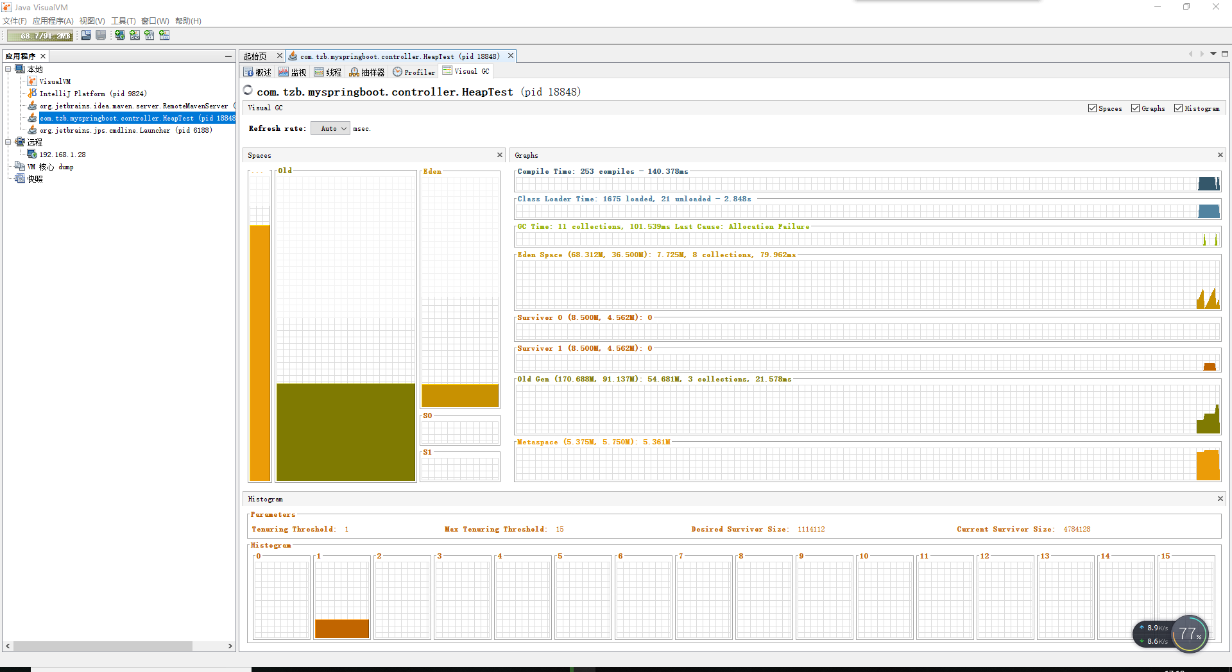Click the Add VM Coredump toolbar icon
Screen dimensions: 1232x672
150,35
